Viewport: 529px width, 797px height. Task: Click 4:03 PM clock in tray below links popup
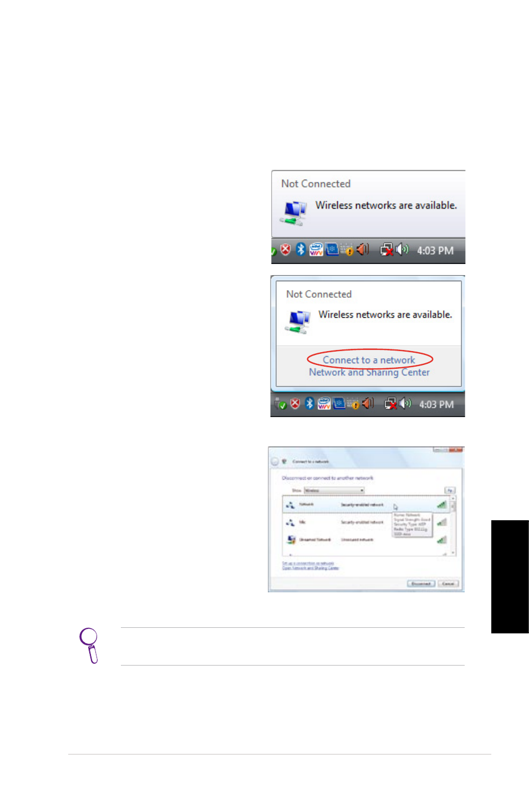pos(436,405)
